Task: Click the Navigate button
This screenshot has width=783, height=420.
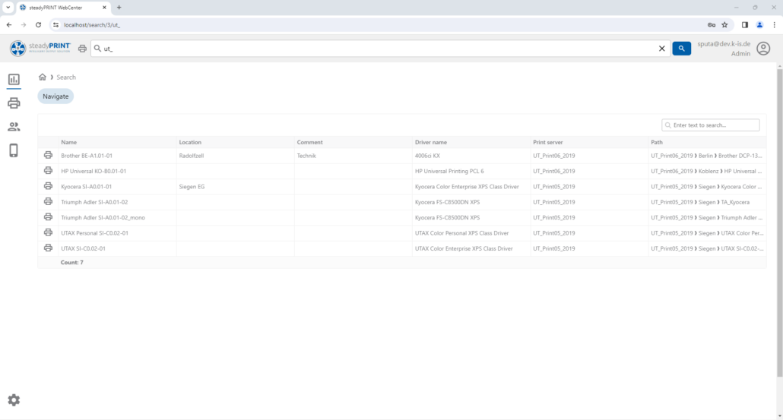Action: click(x=55, y=96)
